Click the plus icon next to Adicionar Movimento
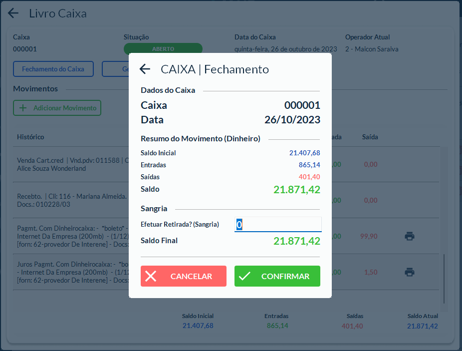462x351 pixels. coord(23,108)
